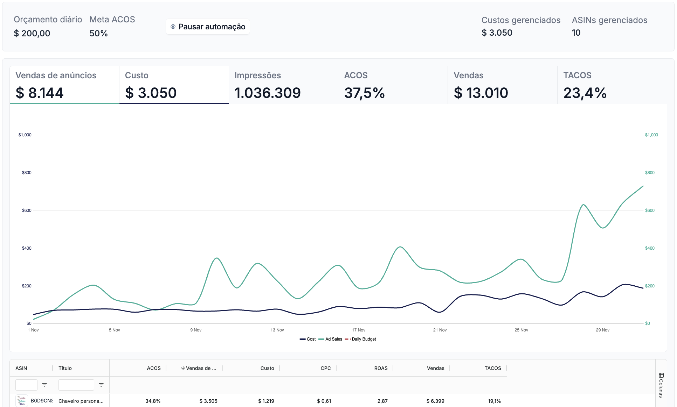Click the $ 1.219 cost cell
Image resolution: width=677 pixels, height=407 pixels.
[x=266, y=401]
